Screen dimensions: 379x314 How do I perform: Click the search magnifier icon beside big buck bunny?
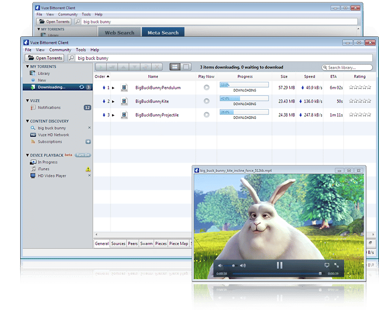point(71,58)
